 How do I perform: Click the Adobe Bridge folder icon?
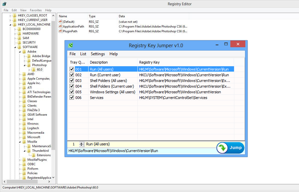point(29,56)
